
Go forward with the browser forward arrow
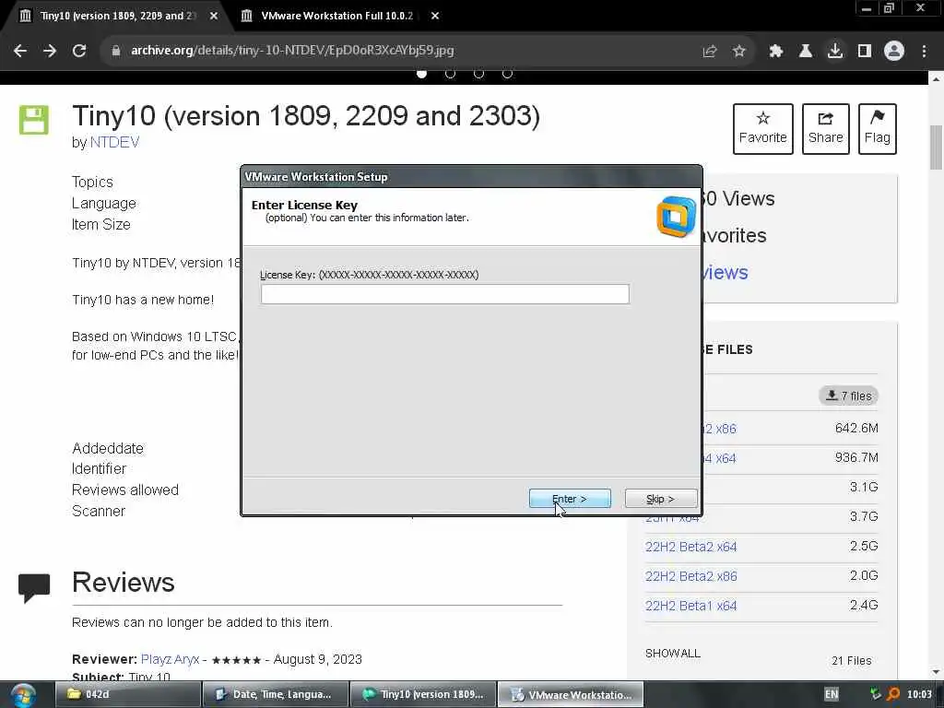pyautogui.click(x=50, y=52)
